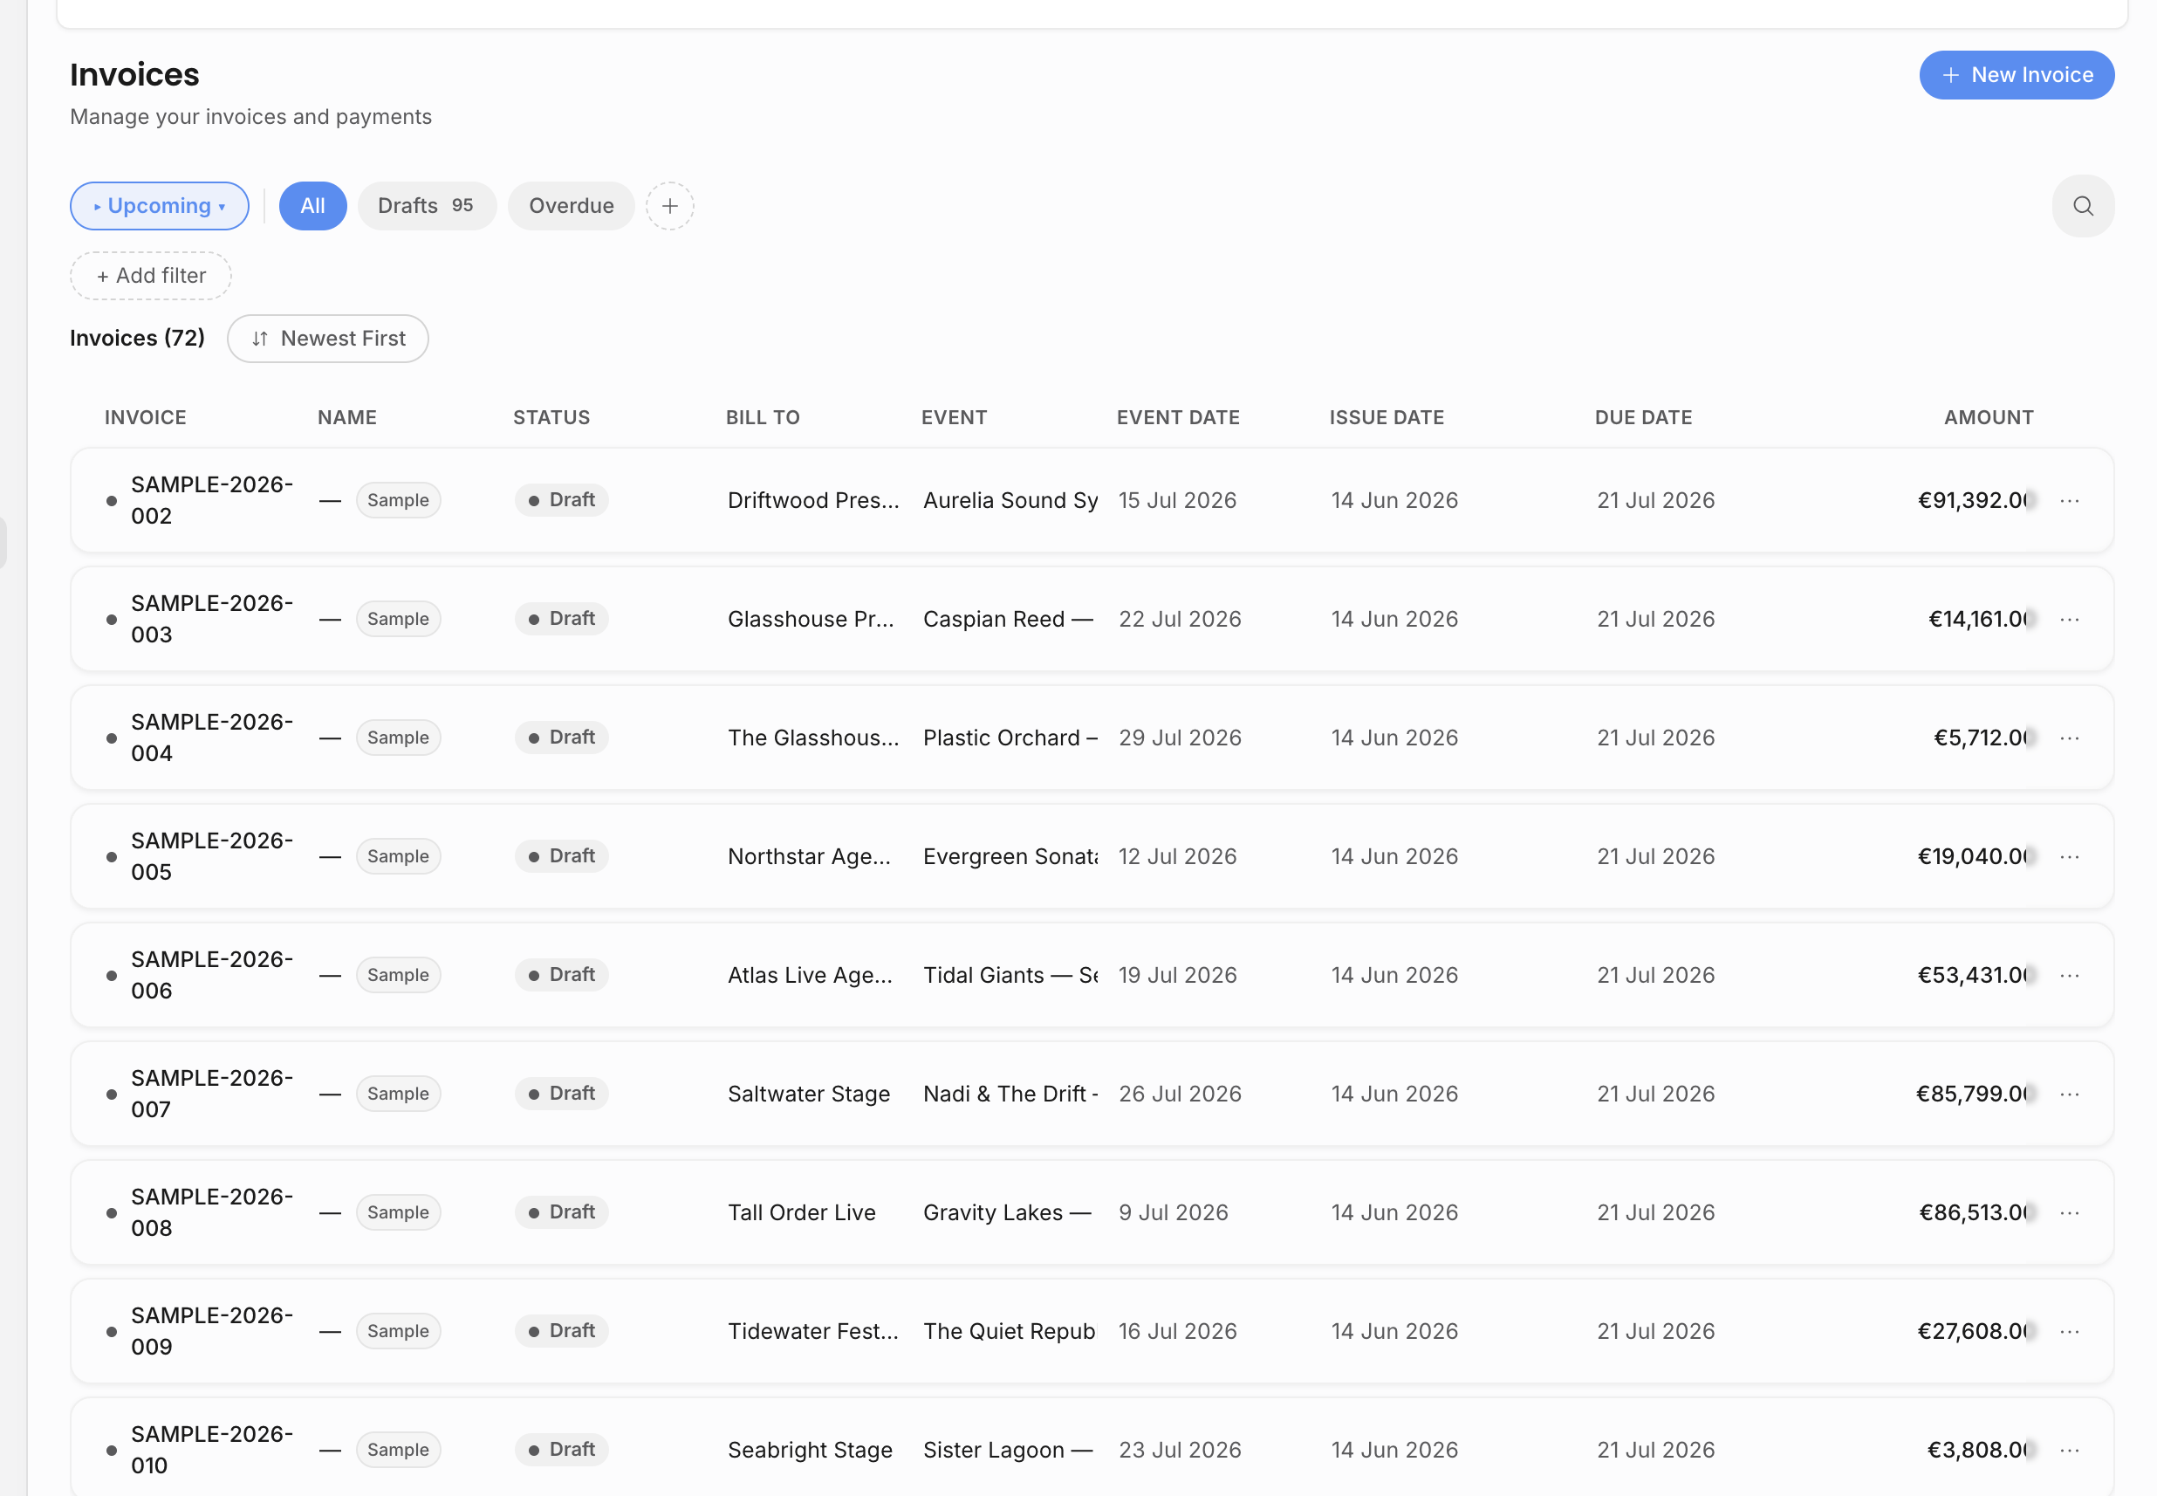The height and width of the screenshot is (1496, 2157).
Task: Click Seabright Stage bill to cell
Action: [x=811, y=1450]
